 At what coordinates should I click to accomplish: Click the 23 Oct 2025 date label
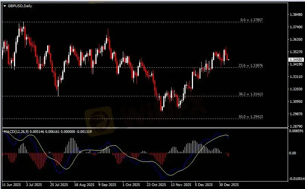(156, 184)
